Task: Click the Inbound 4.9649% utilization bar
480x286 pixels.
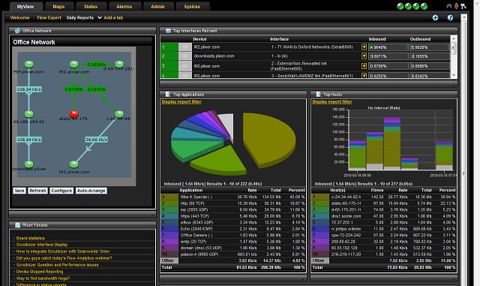Action: point(388,47)
